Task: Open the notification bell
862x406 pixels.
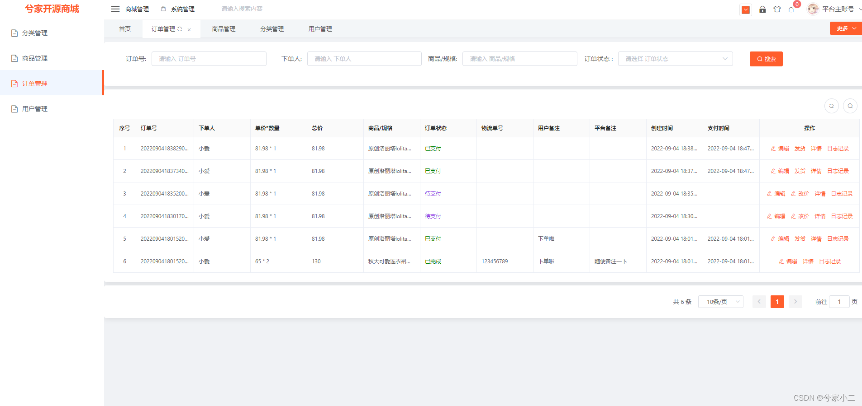Action: tap(791, 9)
